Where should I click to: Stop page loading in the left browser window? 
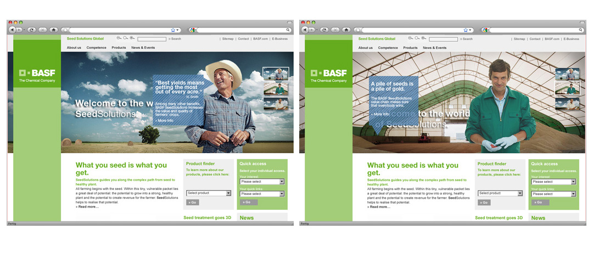[x=43, y=30]
